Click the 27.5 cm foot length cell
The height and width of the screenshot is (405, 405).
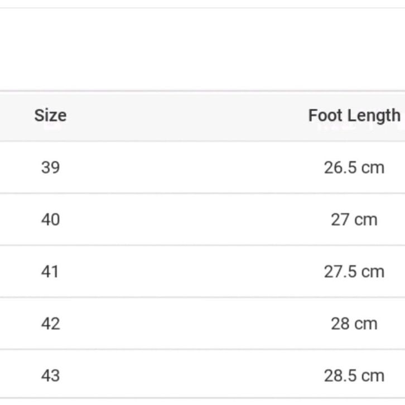click(354, 272)
